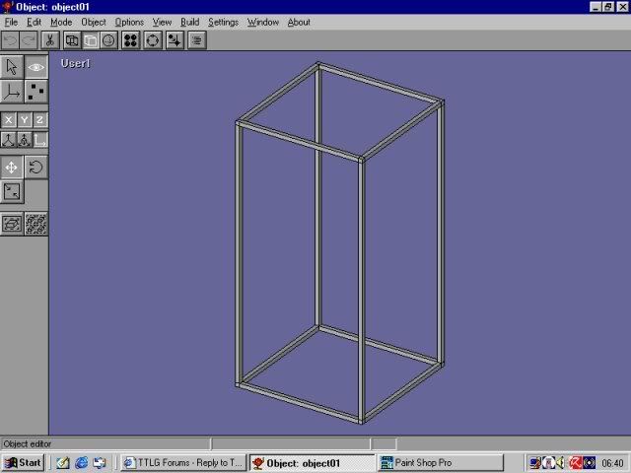Choose the Move tool with four arrows
This screenshot has height=473, width=631.
click(12, 167)
